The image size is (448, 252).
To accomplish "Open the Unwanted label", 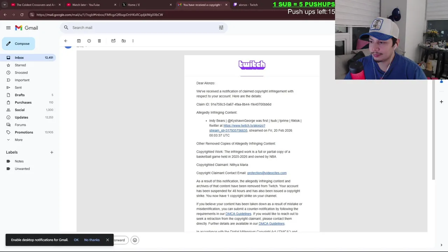I will 28,169.
